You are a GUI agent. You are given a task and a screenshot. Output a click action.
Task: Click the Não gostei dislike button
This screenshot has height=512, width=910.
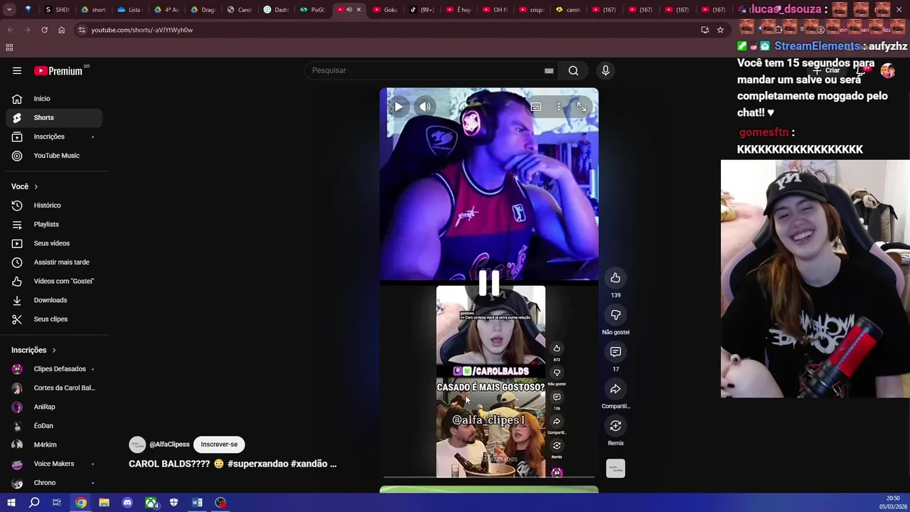pos(616,315)
